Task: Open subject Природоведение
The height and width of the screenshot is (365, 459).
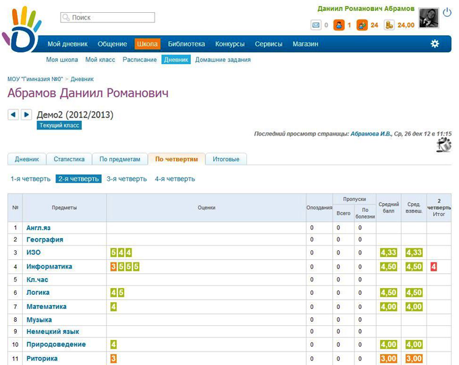Action: 56,345
